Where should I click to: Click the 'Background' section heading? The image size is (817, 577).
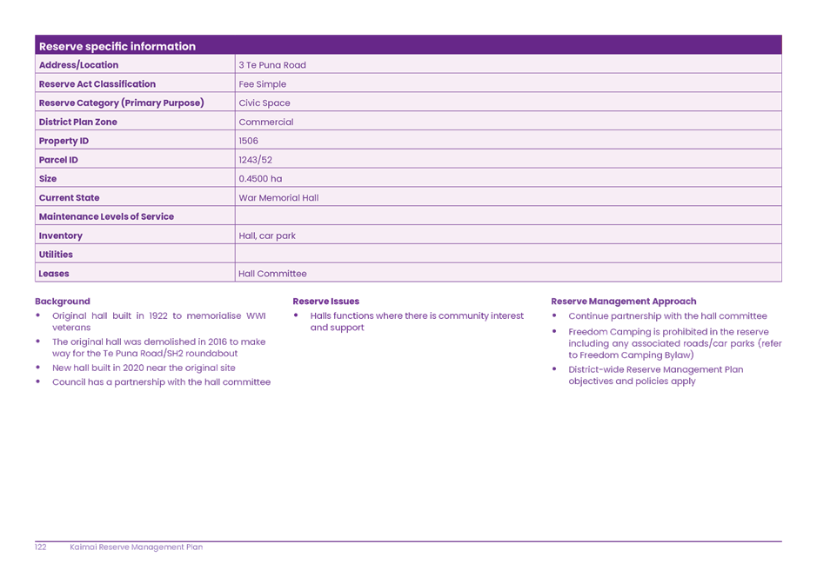[x=63, y=302]
